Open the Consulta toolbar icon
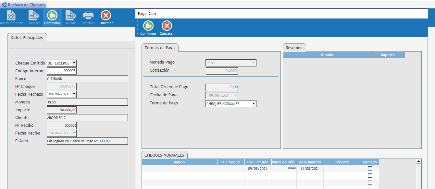The width and height of the screenshot is (435, 189). tap(33, 16)
